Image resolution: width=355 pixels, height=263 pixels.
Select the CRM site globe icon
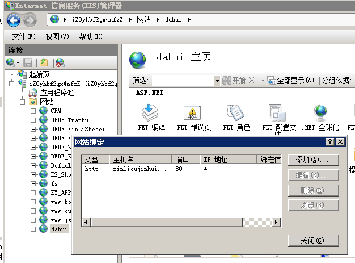[x=43, y=111]
